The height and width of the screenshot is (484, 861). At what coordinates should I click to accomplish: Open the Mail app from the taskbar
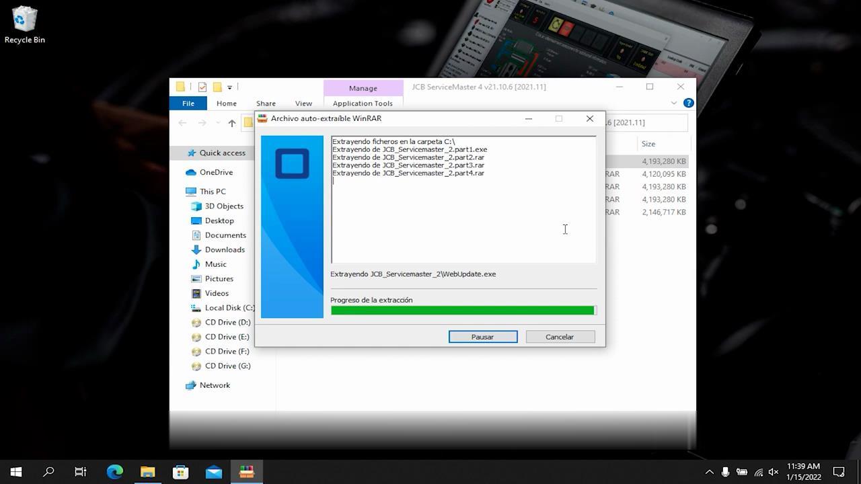pyautogui.click(x=214, y=472)
